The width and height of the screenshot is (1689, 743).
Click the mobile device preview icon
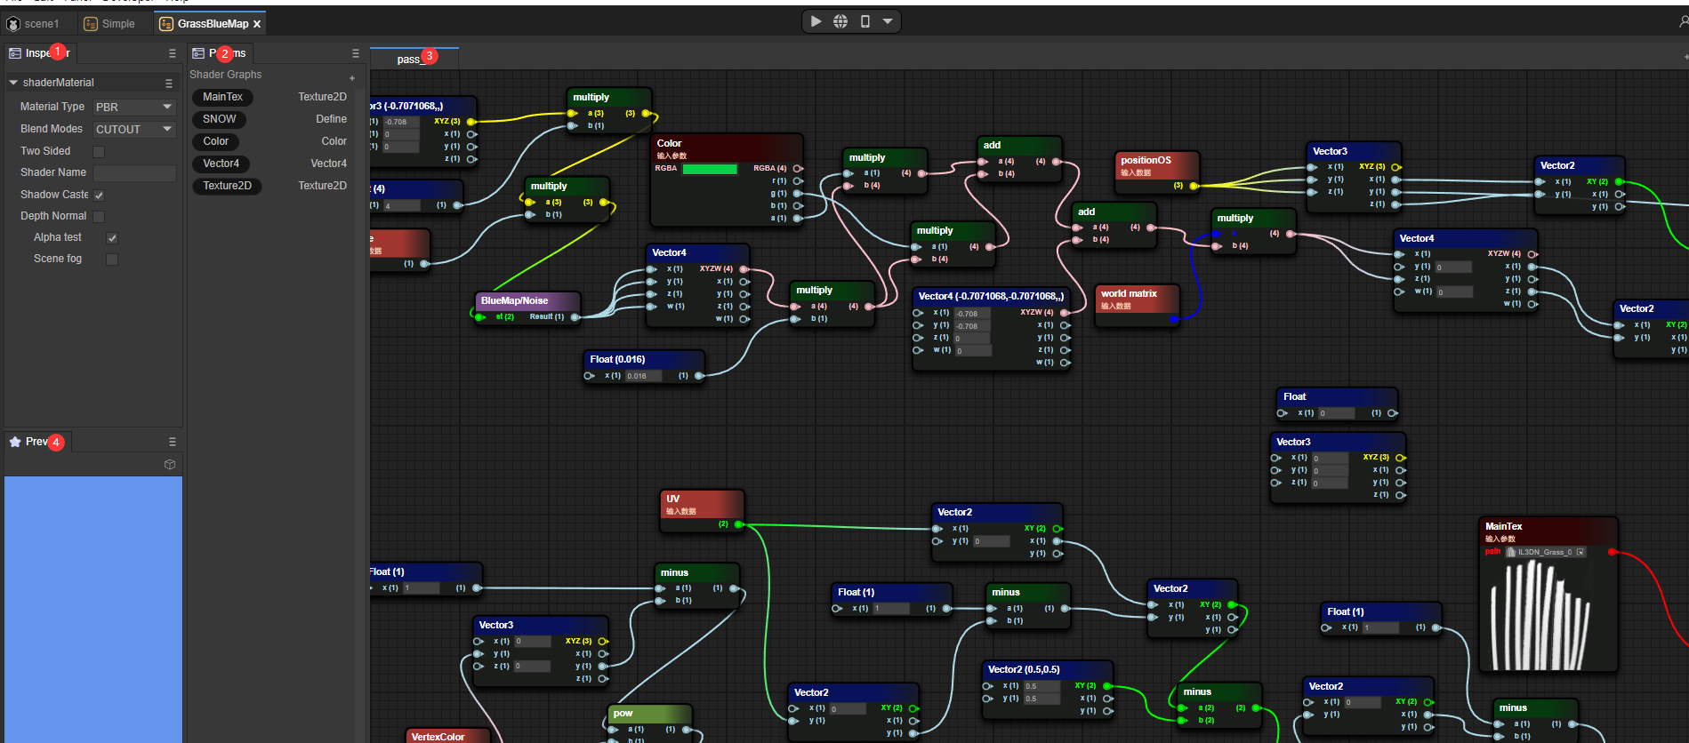[865, 21]
